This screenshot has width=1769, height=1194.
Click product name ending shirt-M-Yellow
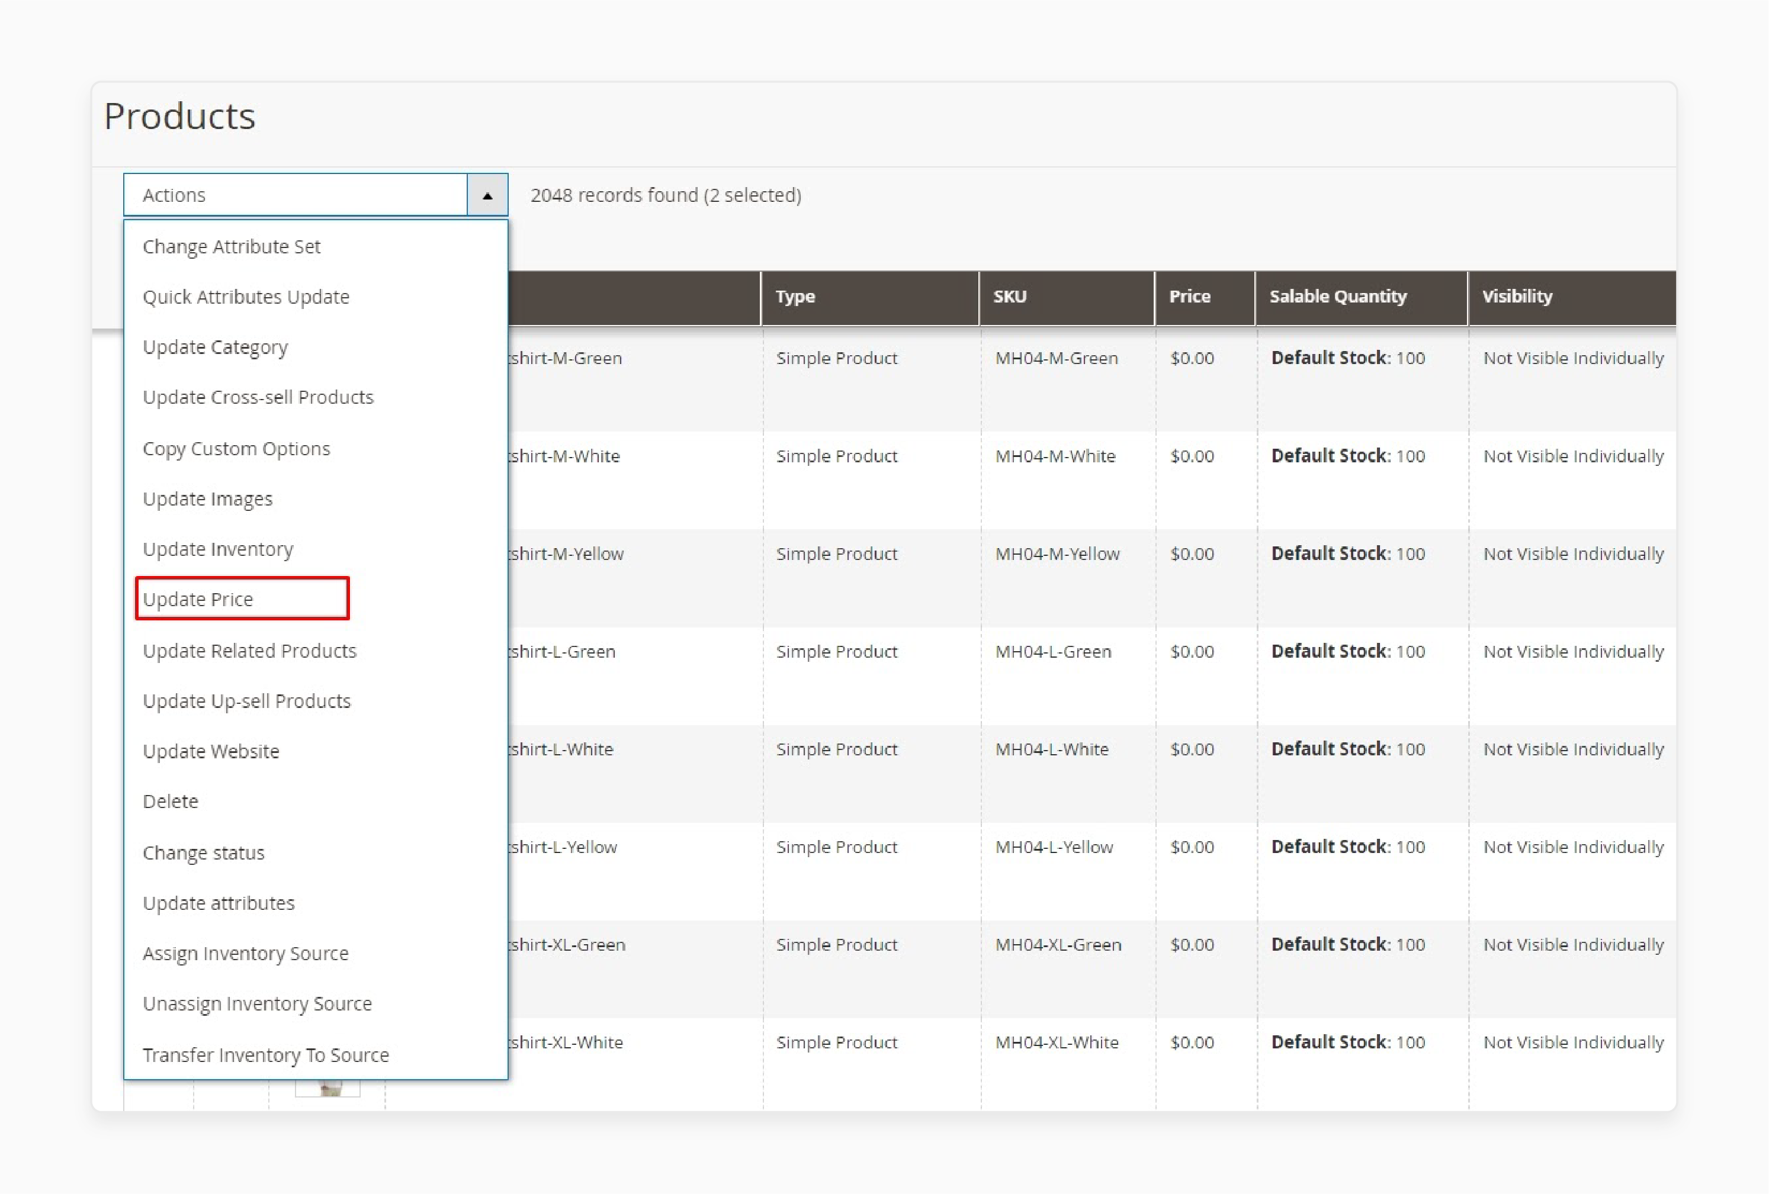tap(566, 553)
